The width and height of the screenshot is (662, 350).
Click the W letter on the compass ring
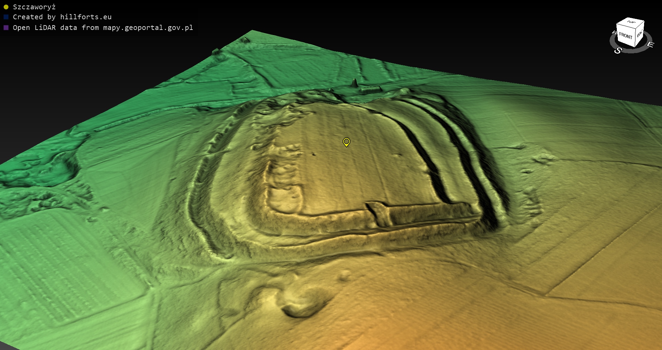pyautogui.click(x=614, y=33)
